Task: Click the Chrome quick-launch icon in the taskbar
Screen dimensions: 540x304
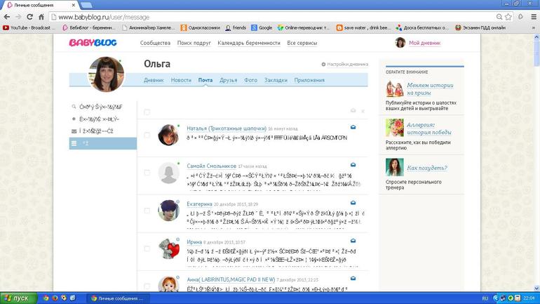Action: click(x=46, y=298)
